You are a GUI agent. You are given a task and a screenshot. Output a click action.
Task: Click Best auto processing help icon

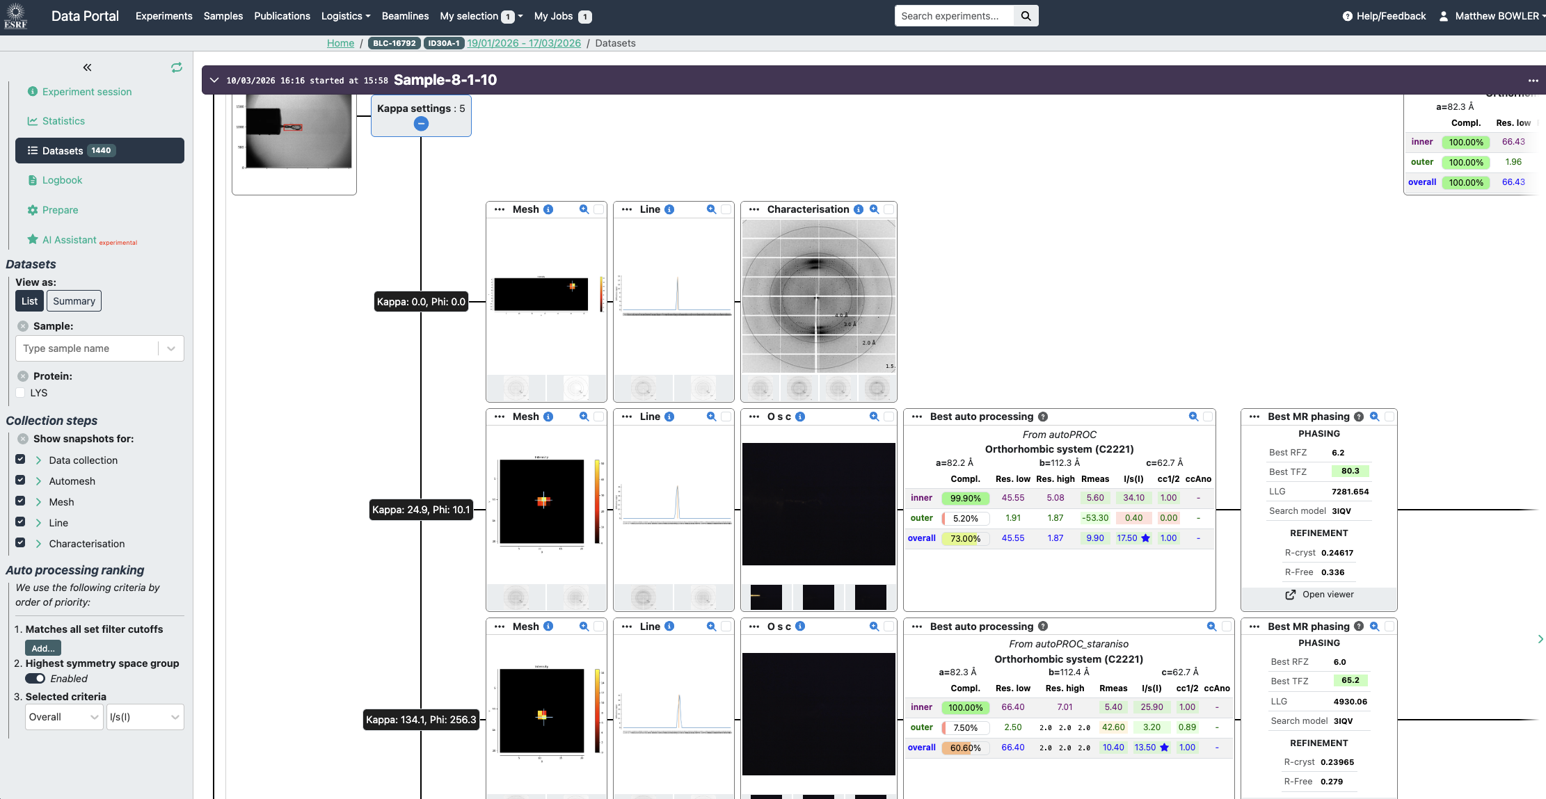click(x=1043, y=417)
